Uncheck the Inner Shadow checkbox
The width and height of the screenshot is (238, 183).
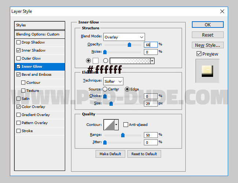coord(18,50)
